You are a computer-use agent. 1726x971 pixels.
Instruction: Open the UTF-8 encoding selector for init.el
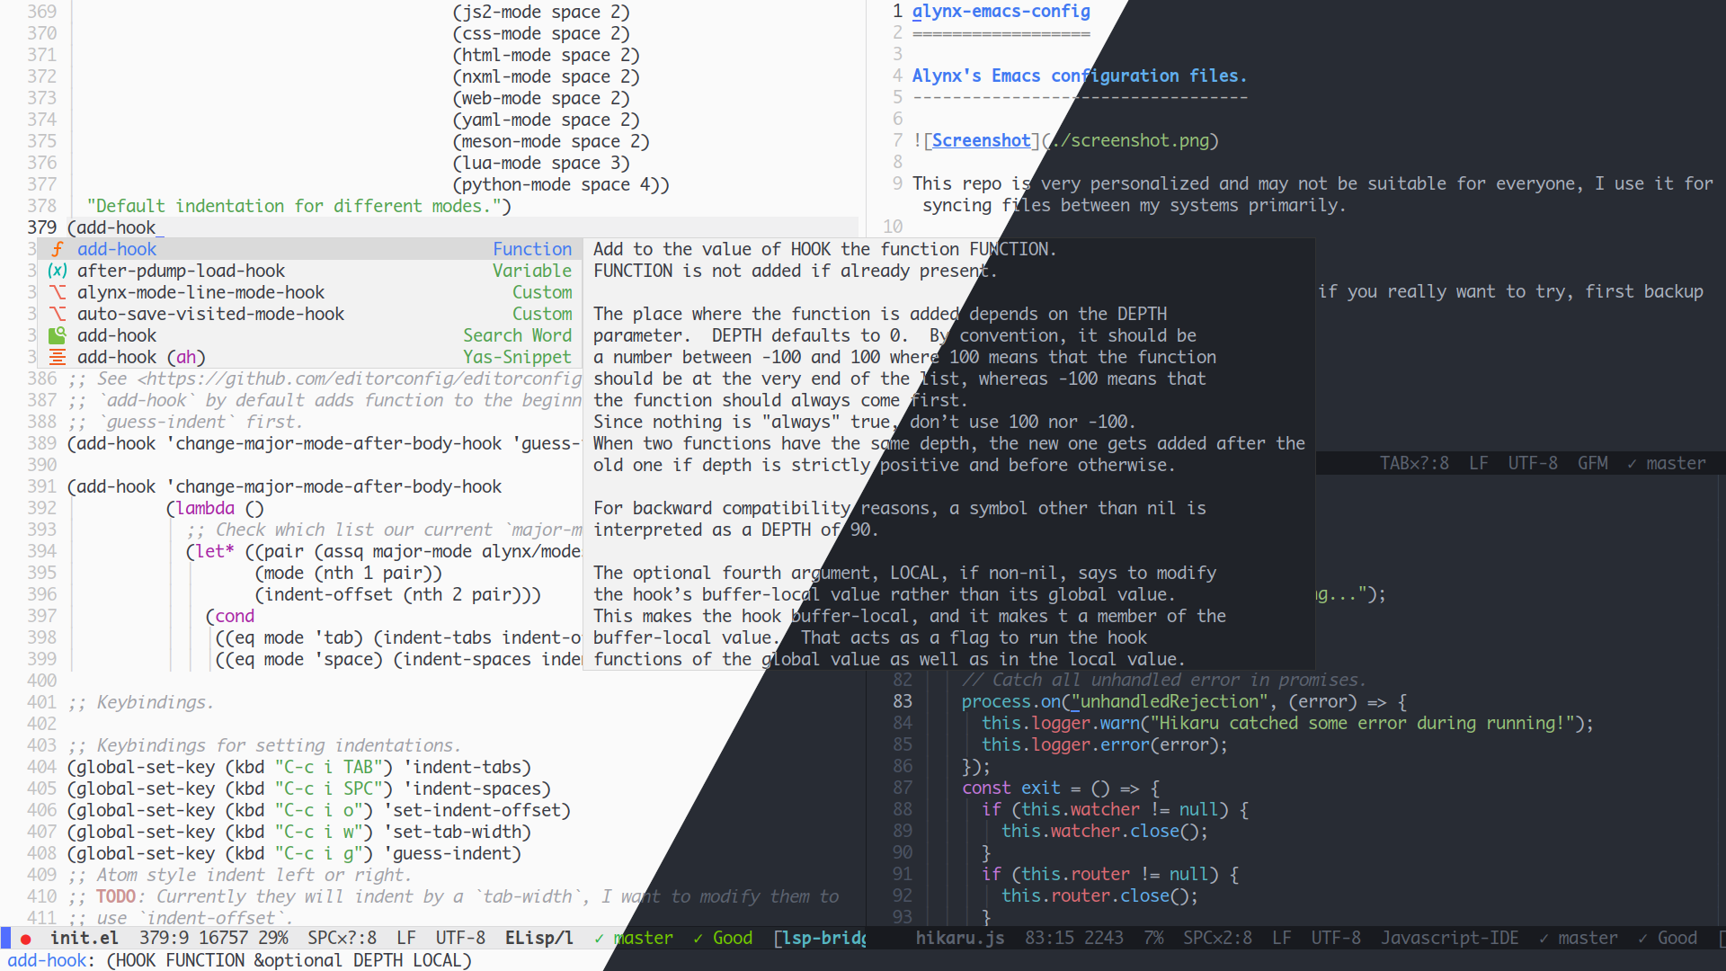pyautogui.click(x=460, y=938)
